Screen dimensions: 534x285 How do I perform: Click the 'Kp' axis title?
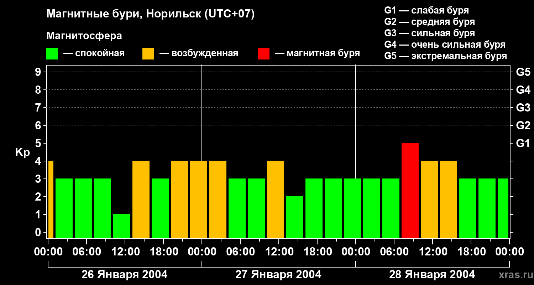click(x=22, y=152)
